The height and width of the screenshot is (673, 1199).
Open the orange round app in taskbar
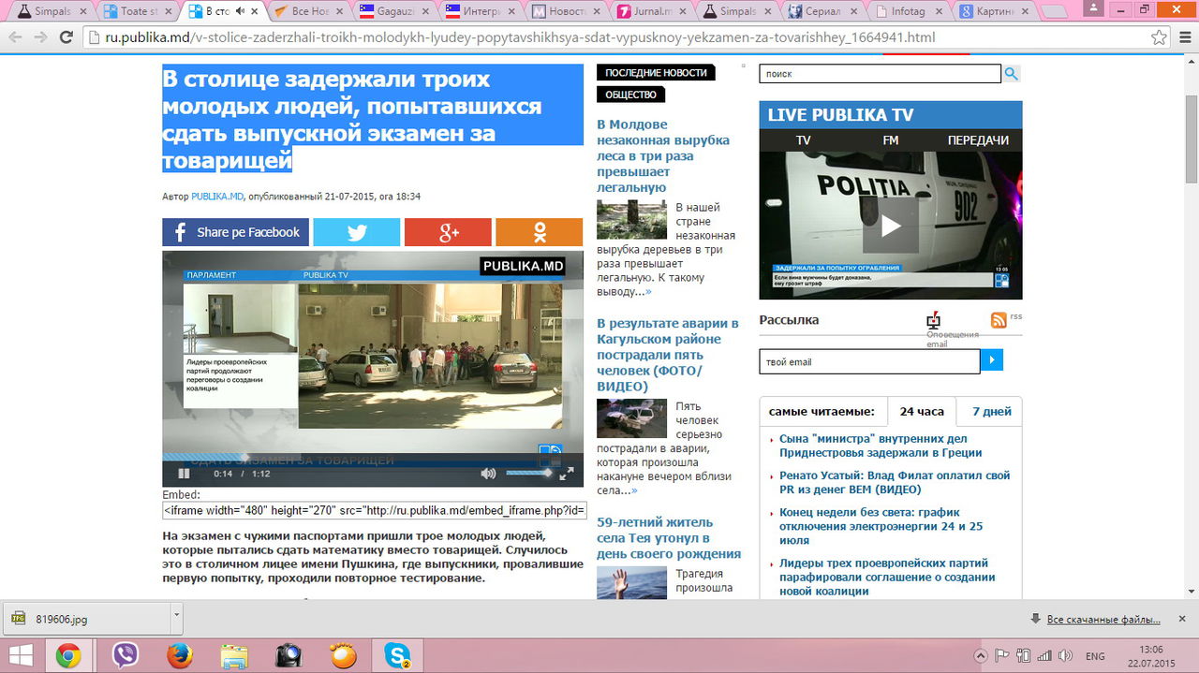pos(343,654)
